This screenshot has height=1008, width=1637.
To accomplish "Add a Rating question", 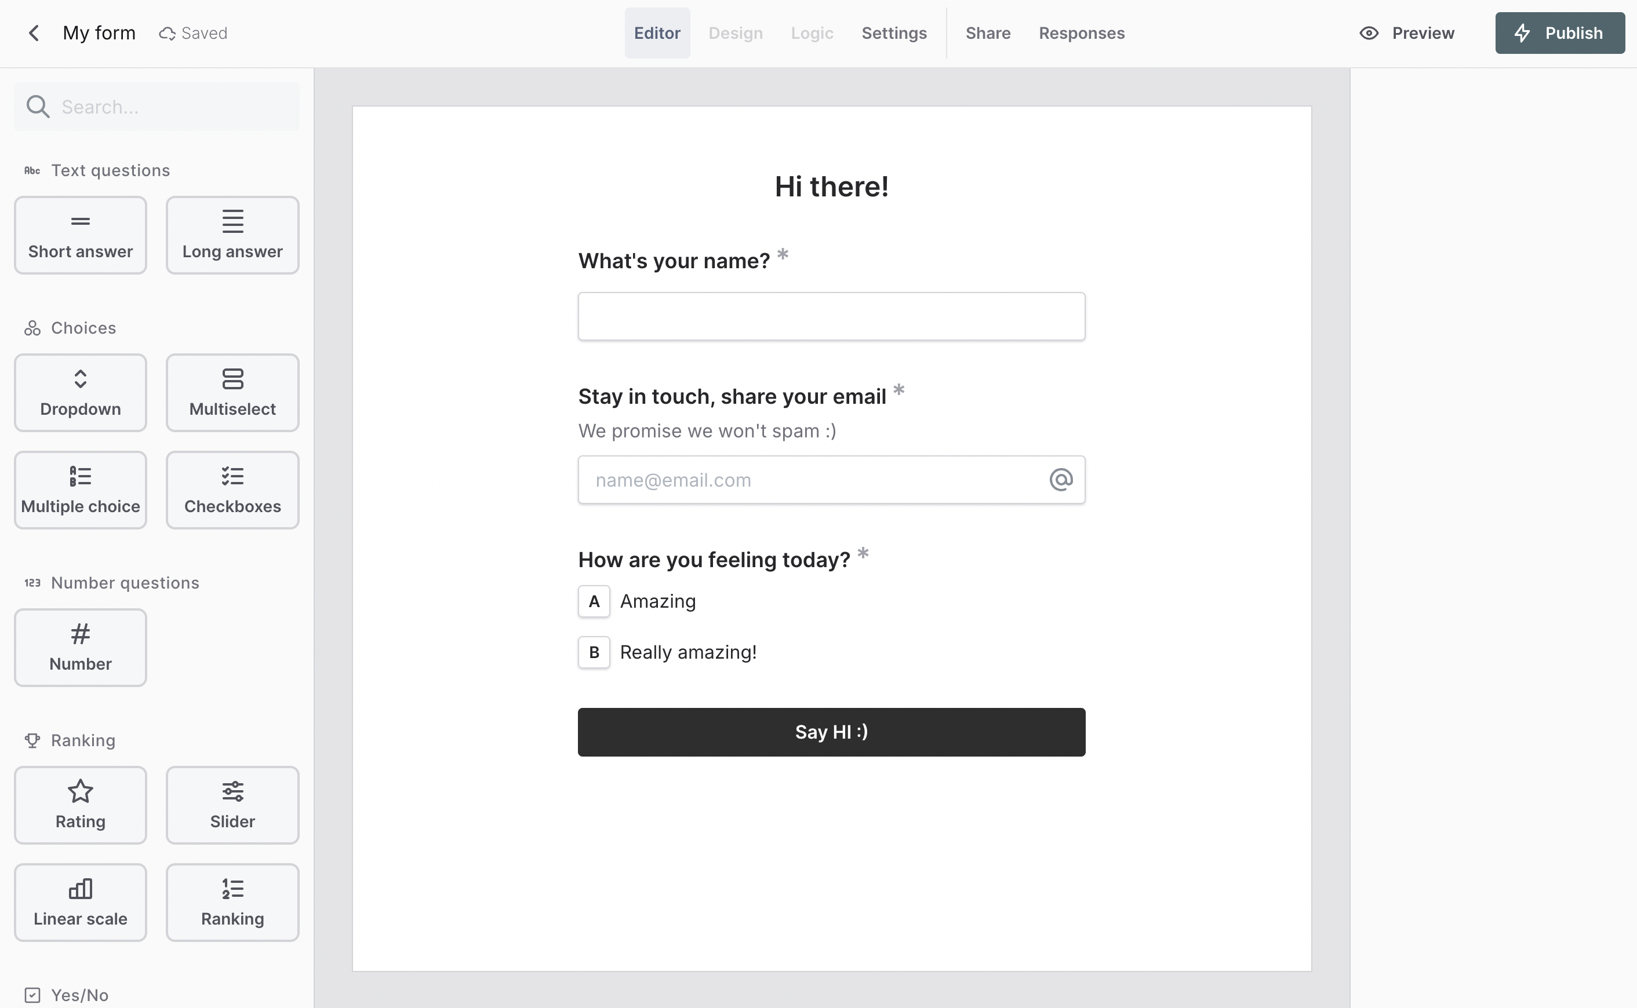I will (x=80, y=805).
